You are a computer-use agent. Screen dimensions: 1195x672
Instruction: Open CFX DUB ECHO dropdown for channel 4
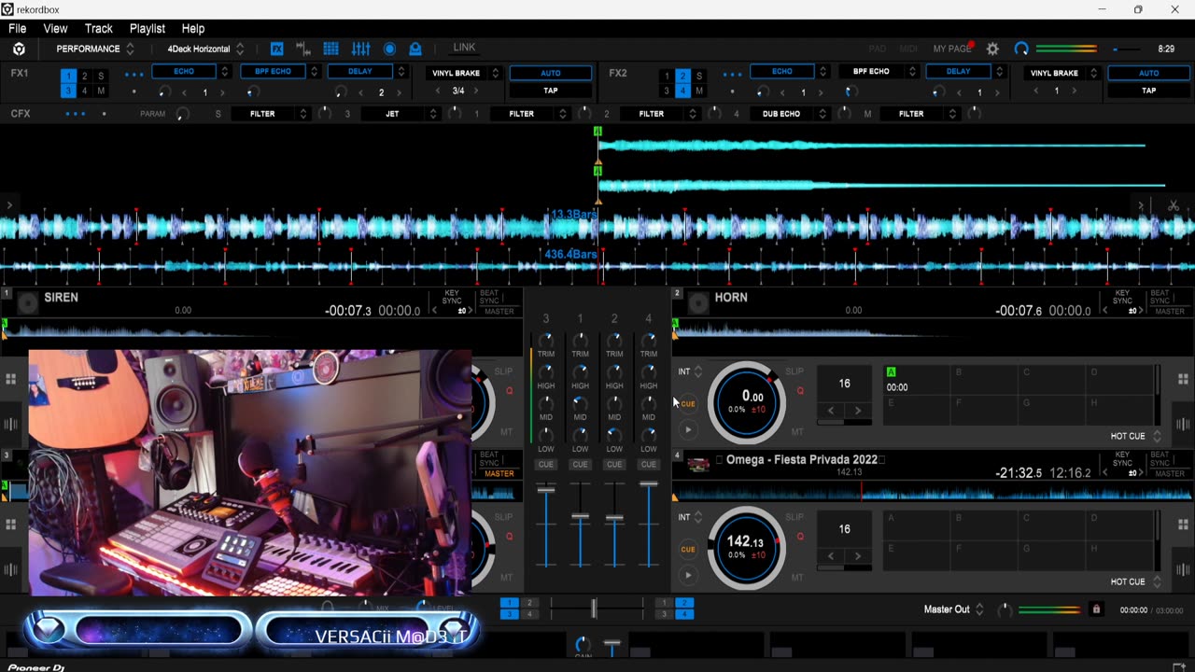tap(822, 114)
